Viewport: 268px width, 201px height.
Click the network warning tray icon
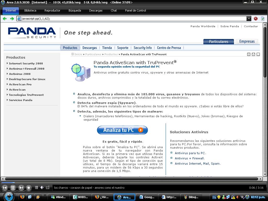tap(233, 197)
